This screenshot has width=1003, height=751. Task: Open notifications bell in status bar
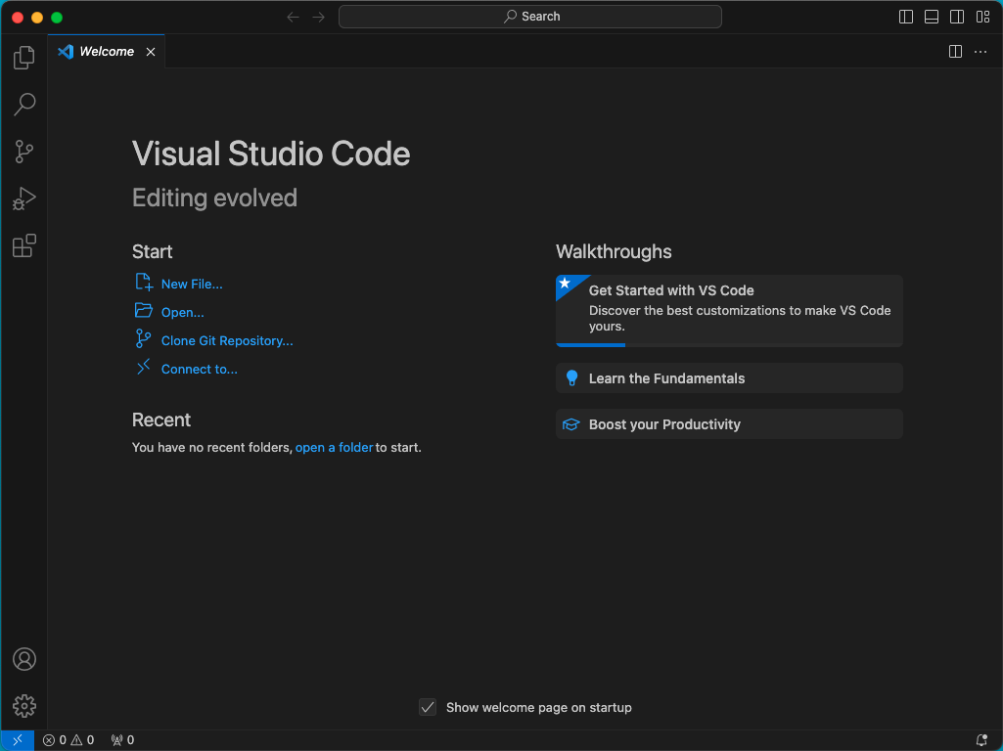(x=981, y=740)
